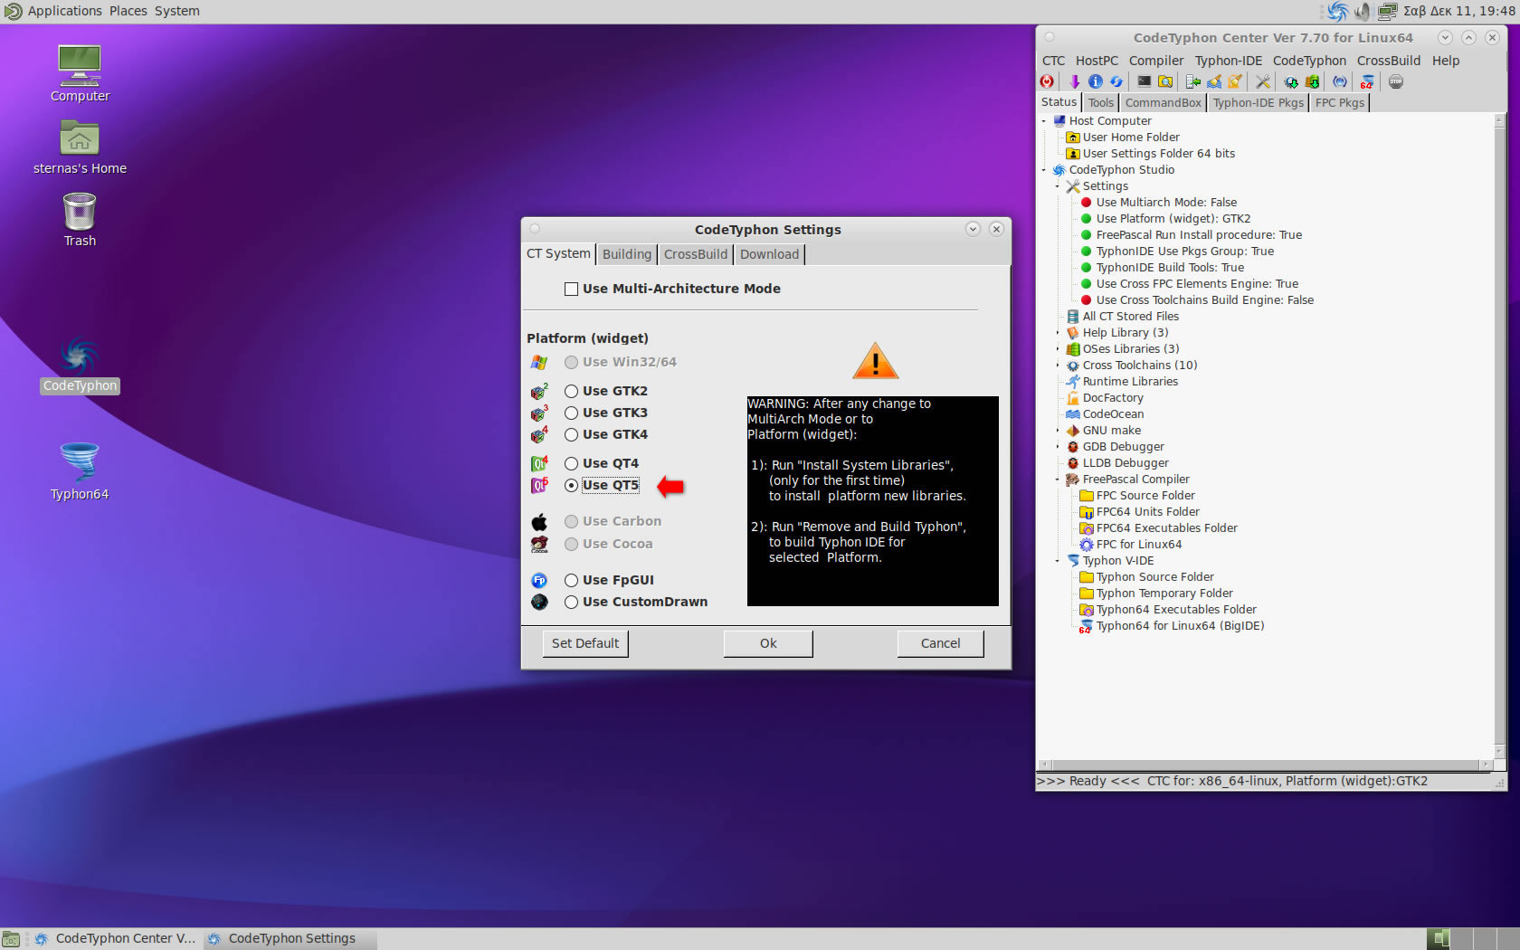
Task: Click the orange broom cleanup toolbar icon
Action: tap(1235, 81)
